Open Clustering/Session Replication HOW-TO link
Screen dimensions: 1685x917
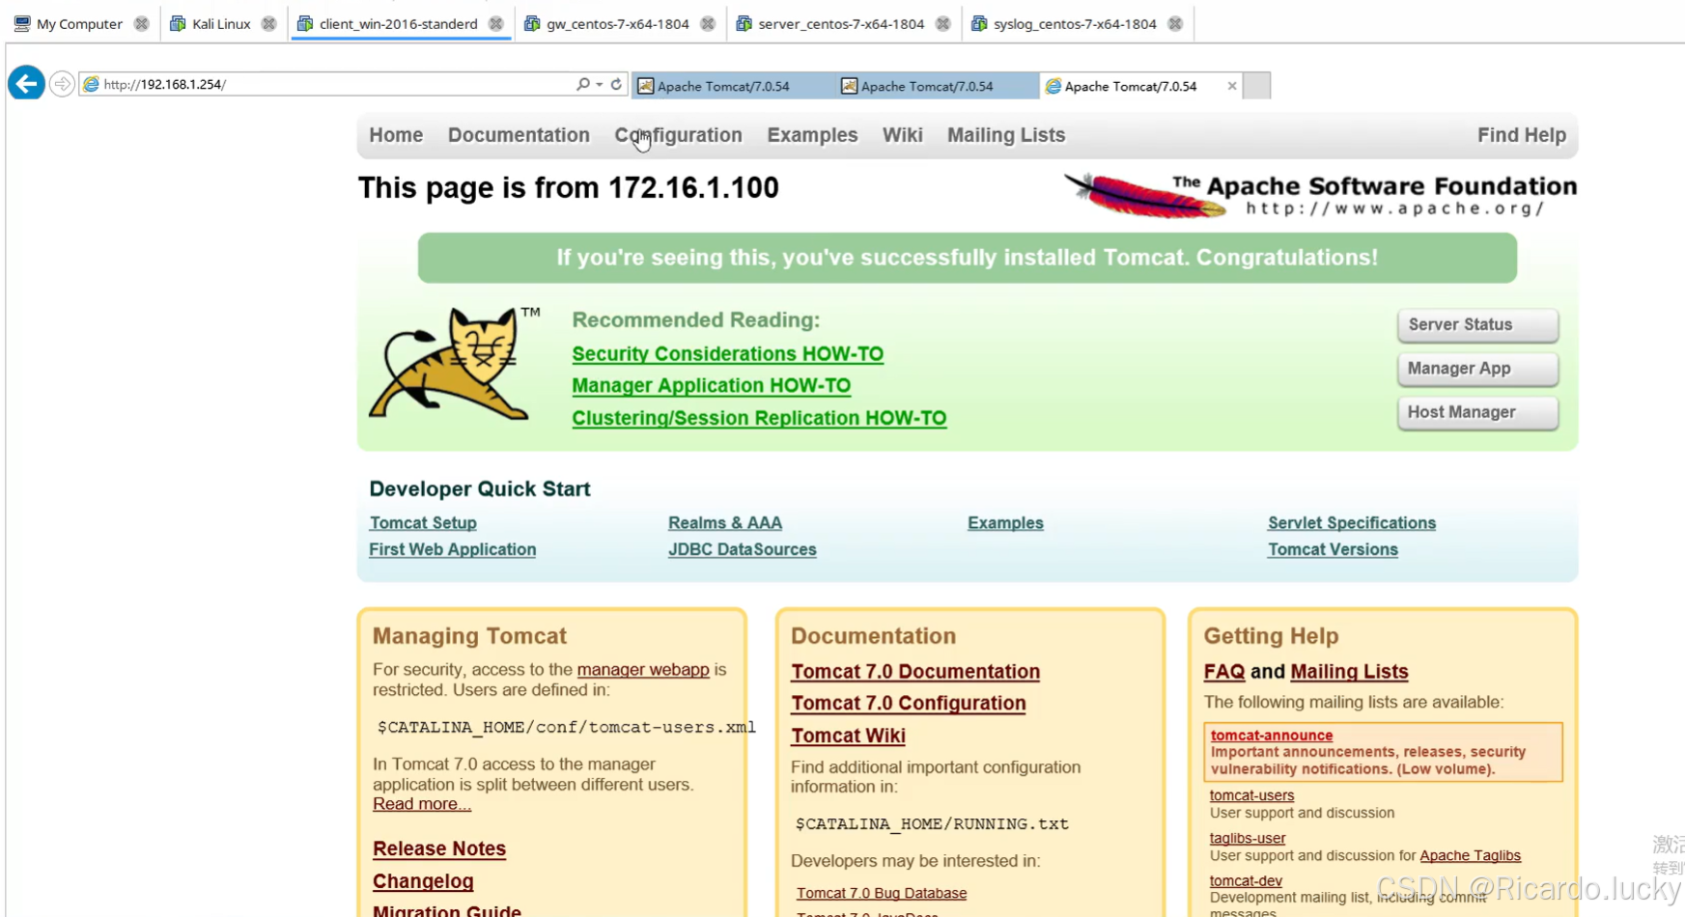[759, 418]
